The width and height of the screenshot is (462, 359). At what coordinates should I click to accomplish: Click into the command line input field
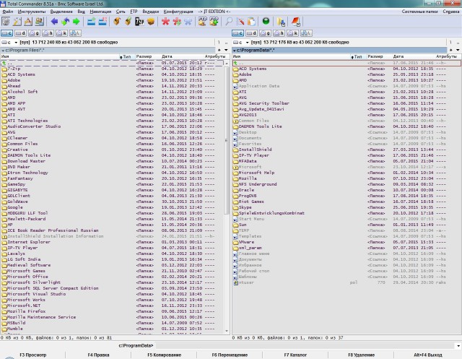tap(305, 346)
